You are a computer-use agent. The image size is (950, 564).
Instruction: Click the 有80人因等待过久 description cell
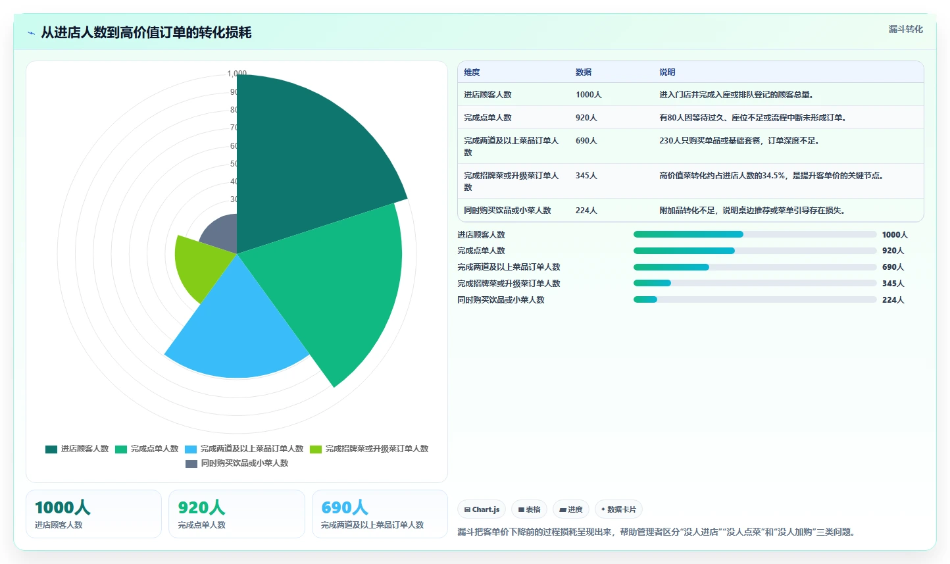point(754,118)
